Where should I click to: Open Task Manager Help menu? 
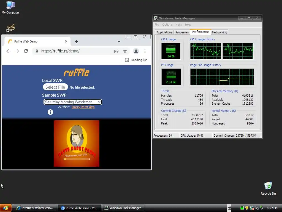pos(188,25)
